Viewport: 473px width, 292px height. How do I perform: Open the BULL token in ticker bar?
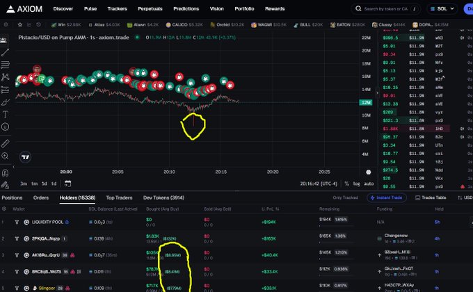pos(308,25)
